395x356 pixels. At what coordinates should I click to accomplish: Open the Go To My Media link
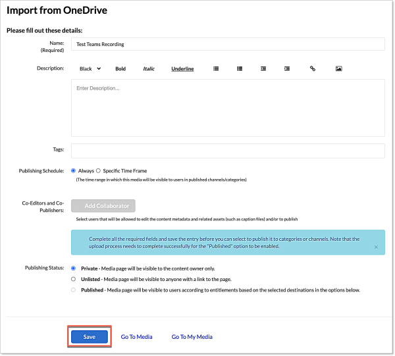pyautogui.click(x=192, y=337)
